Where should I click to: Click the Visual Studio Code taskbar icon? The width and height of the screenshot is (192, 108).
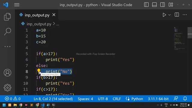43,105
